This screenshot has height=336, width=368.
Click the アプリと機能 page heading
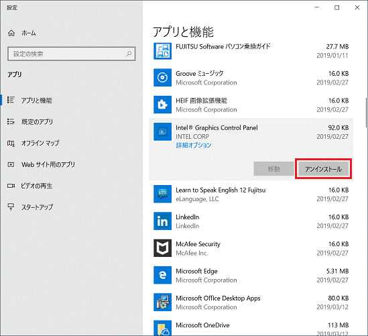pos(183,32)
